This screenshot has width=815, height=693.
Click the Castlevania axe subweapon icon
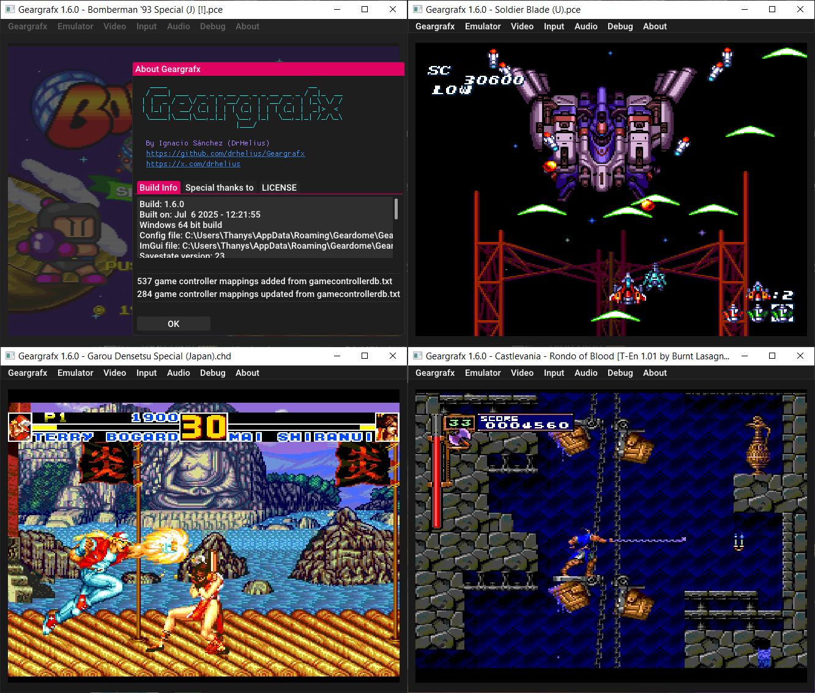(x=460, y=437)
